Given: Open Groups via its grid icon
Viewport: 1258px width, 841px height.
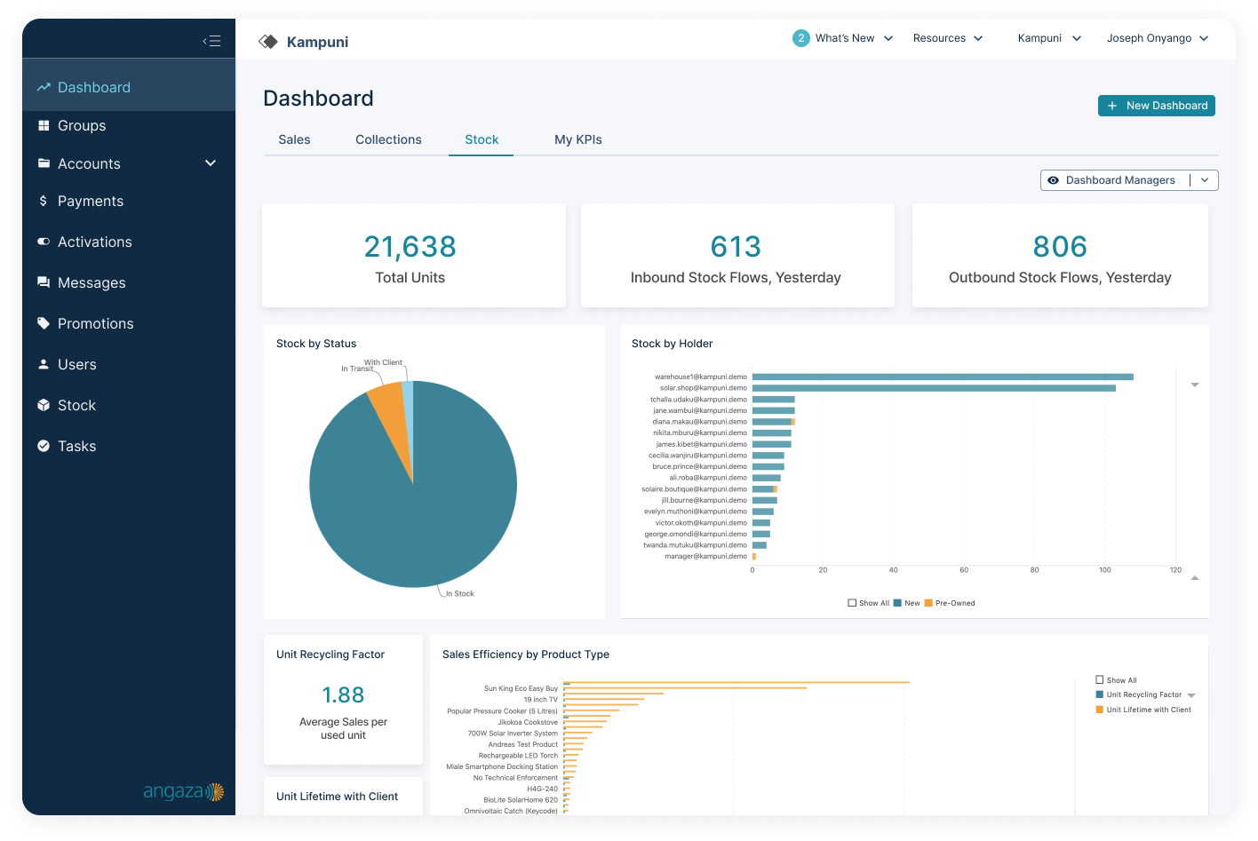Looking at the screenshot, I should point(44,126).
